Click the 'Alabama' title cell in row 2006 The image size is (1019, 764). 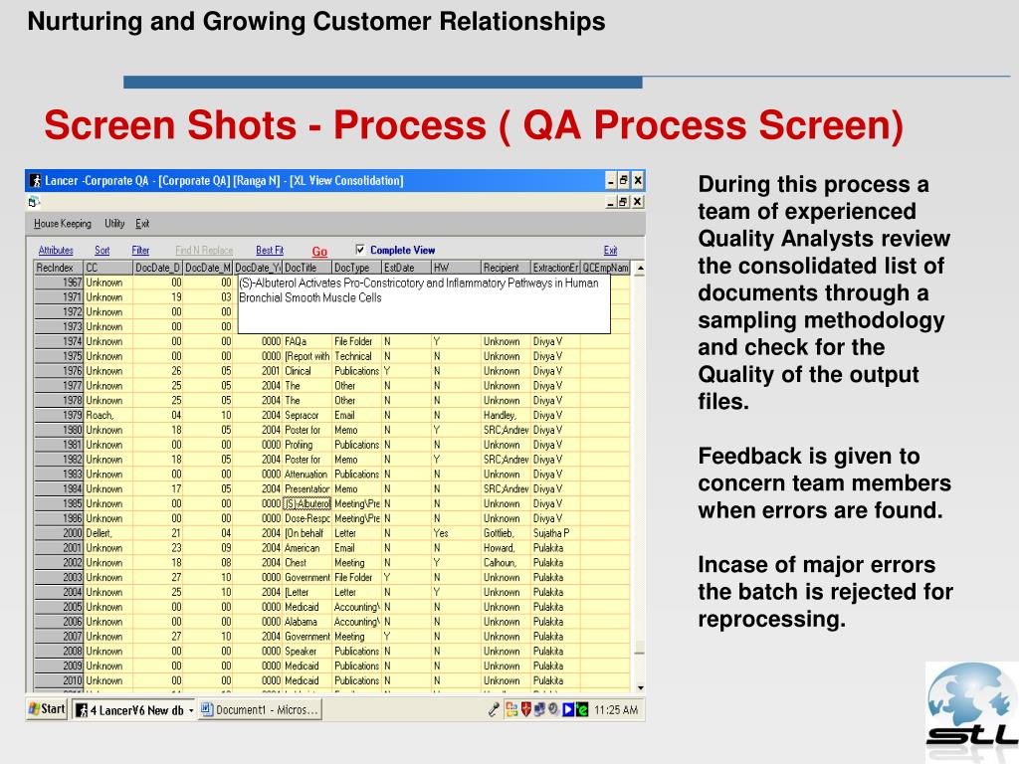[306, 622]
